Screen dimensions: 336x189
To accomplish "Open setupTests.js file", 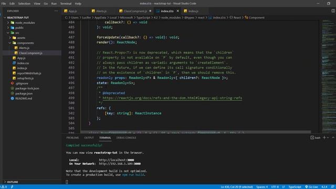I will pyautogui.click(x=25, y=78).
